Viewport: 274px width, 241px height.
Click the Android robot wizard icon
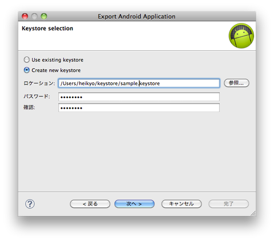coord(241,35)
